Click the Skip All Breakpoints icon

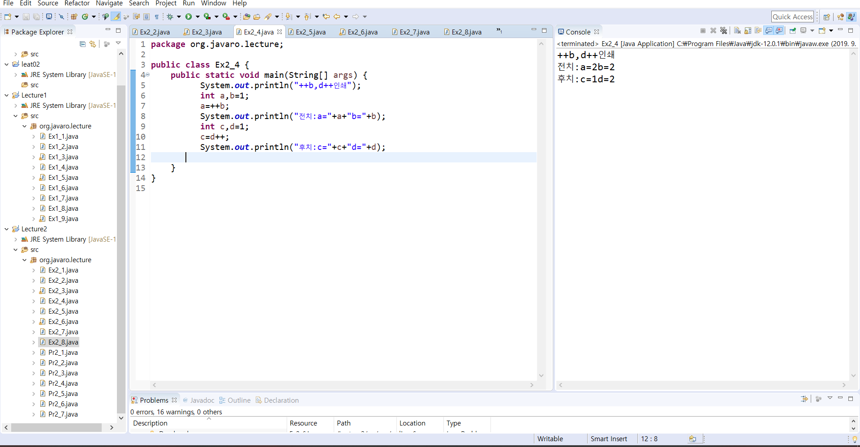[x=61, y=17]
